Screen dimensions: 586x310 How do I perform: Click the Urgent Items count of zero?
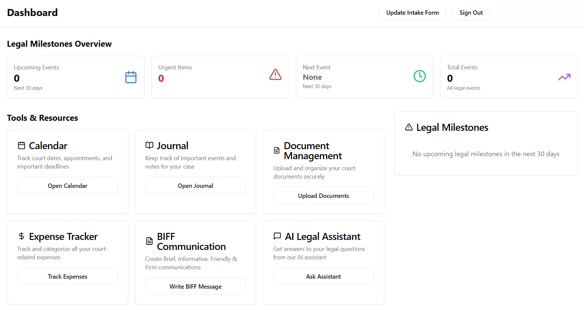pos(161,78)
